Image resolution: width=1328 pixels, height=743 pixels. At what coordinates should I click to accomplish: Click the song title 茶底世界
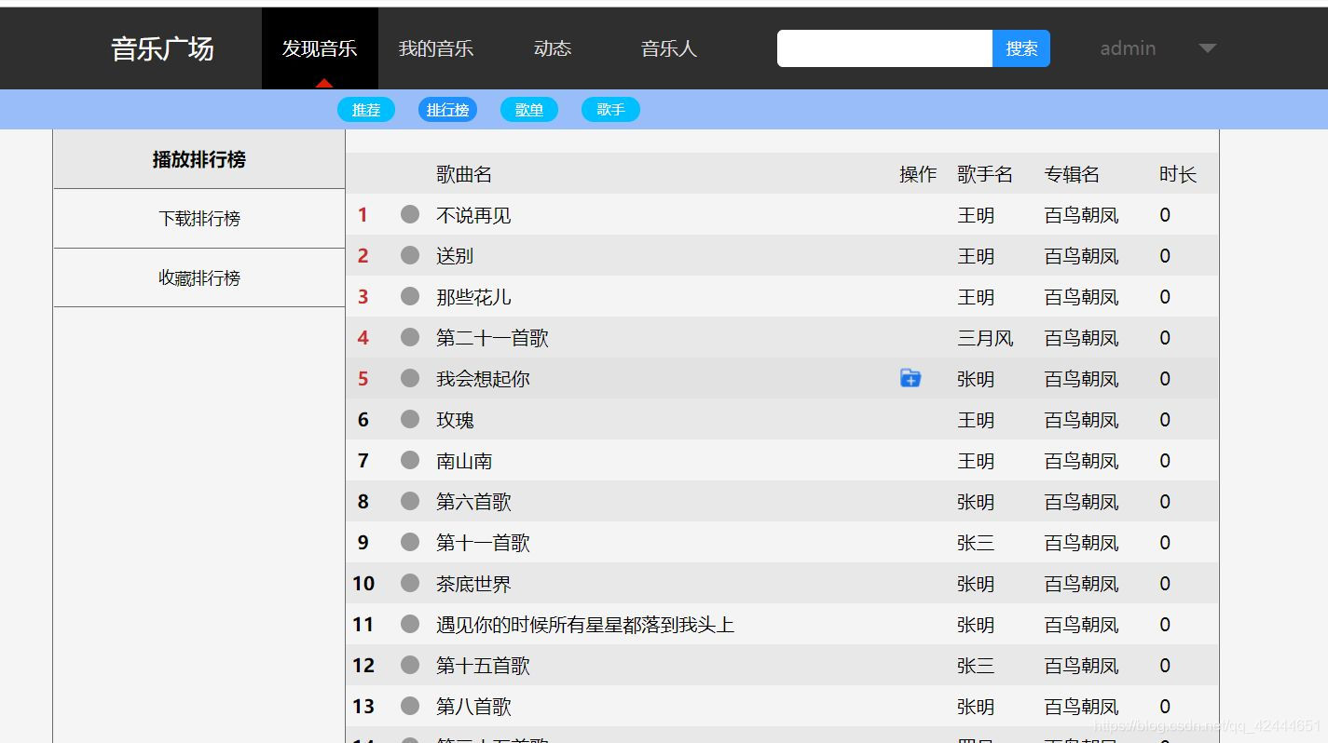pyautogui.click(x=473, y=584)
